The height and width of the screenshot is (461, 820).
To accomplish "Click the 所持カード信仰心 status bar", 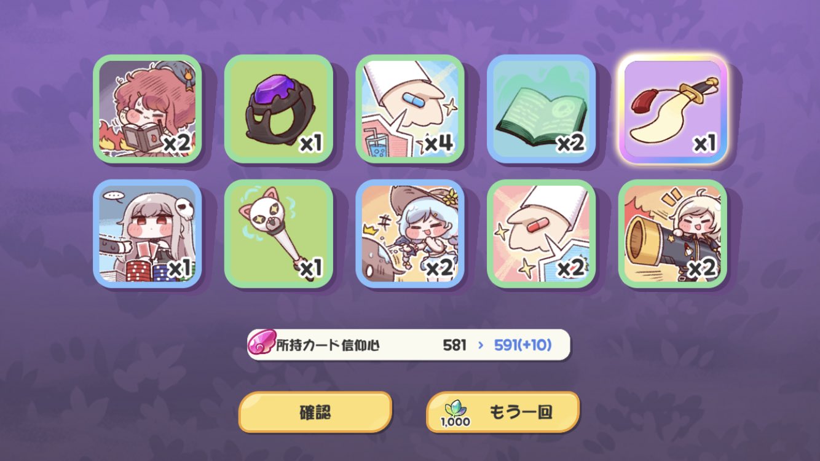I will pos(409,345).
